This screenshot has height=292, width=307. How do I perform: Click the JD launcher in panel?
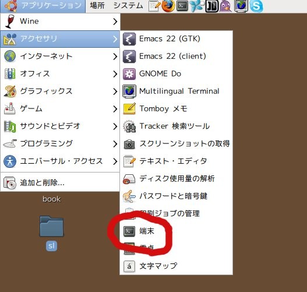(212, 6)
